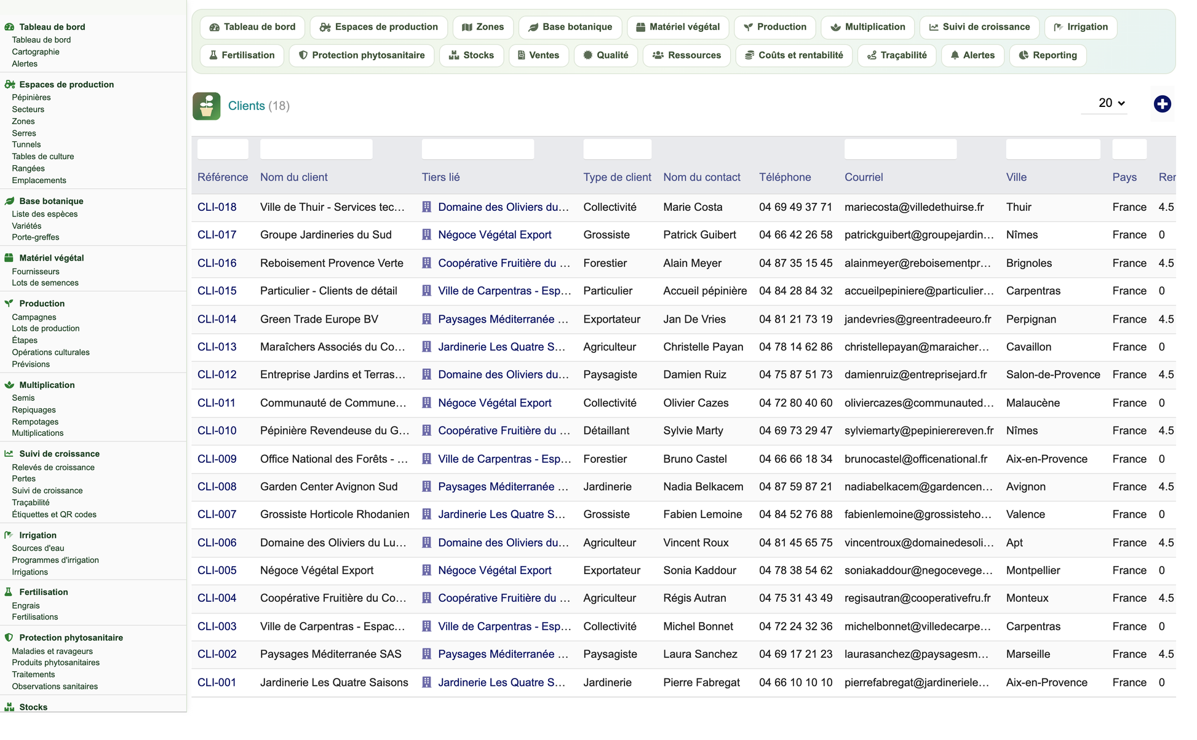Open Serres in the sidebar
The image size is (1197, 740).
(x=24, y=133)
